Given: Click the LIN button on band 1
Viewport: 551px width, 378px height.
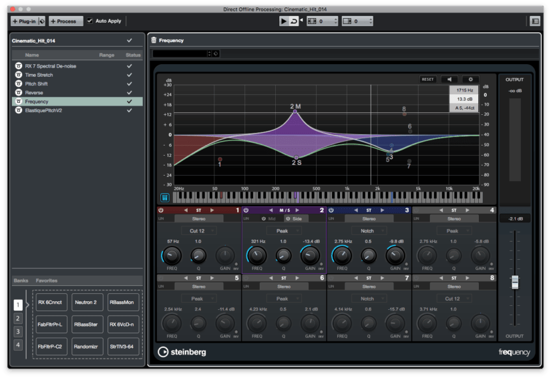Looking at the screenshot, I should click(x=161, y=218).
